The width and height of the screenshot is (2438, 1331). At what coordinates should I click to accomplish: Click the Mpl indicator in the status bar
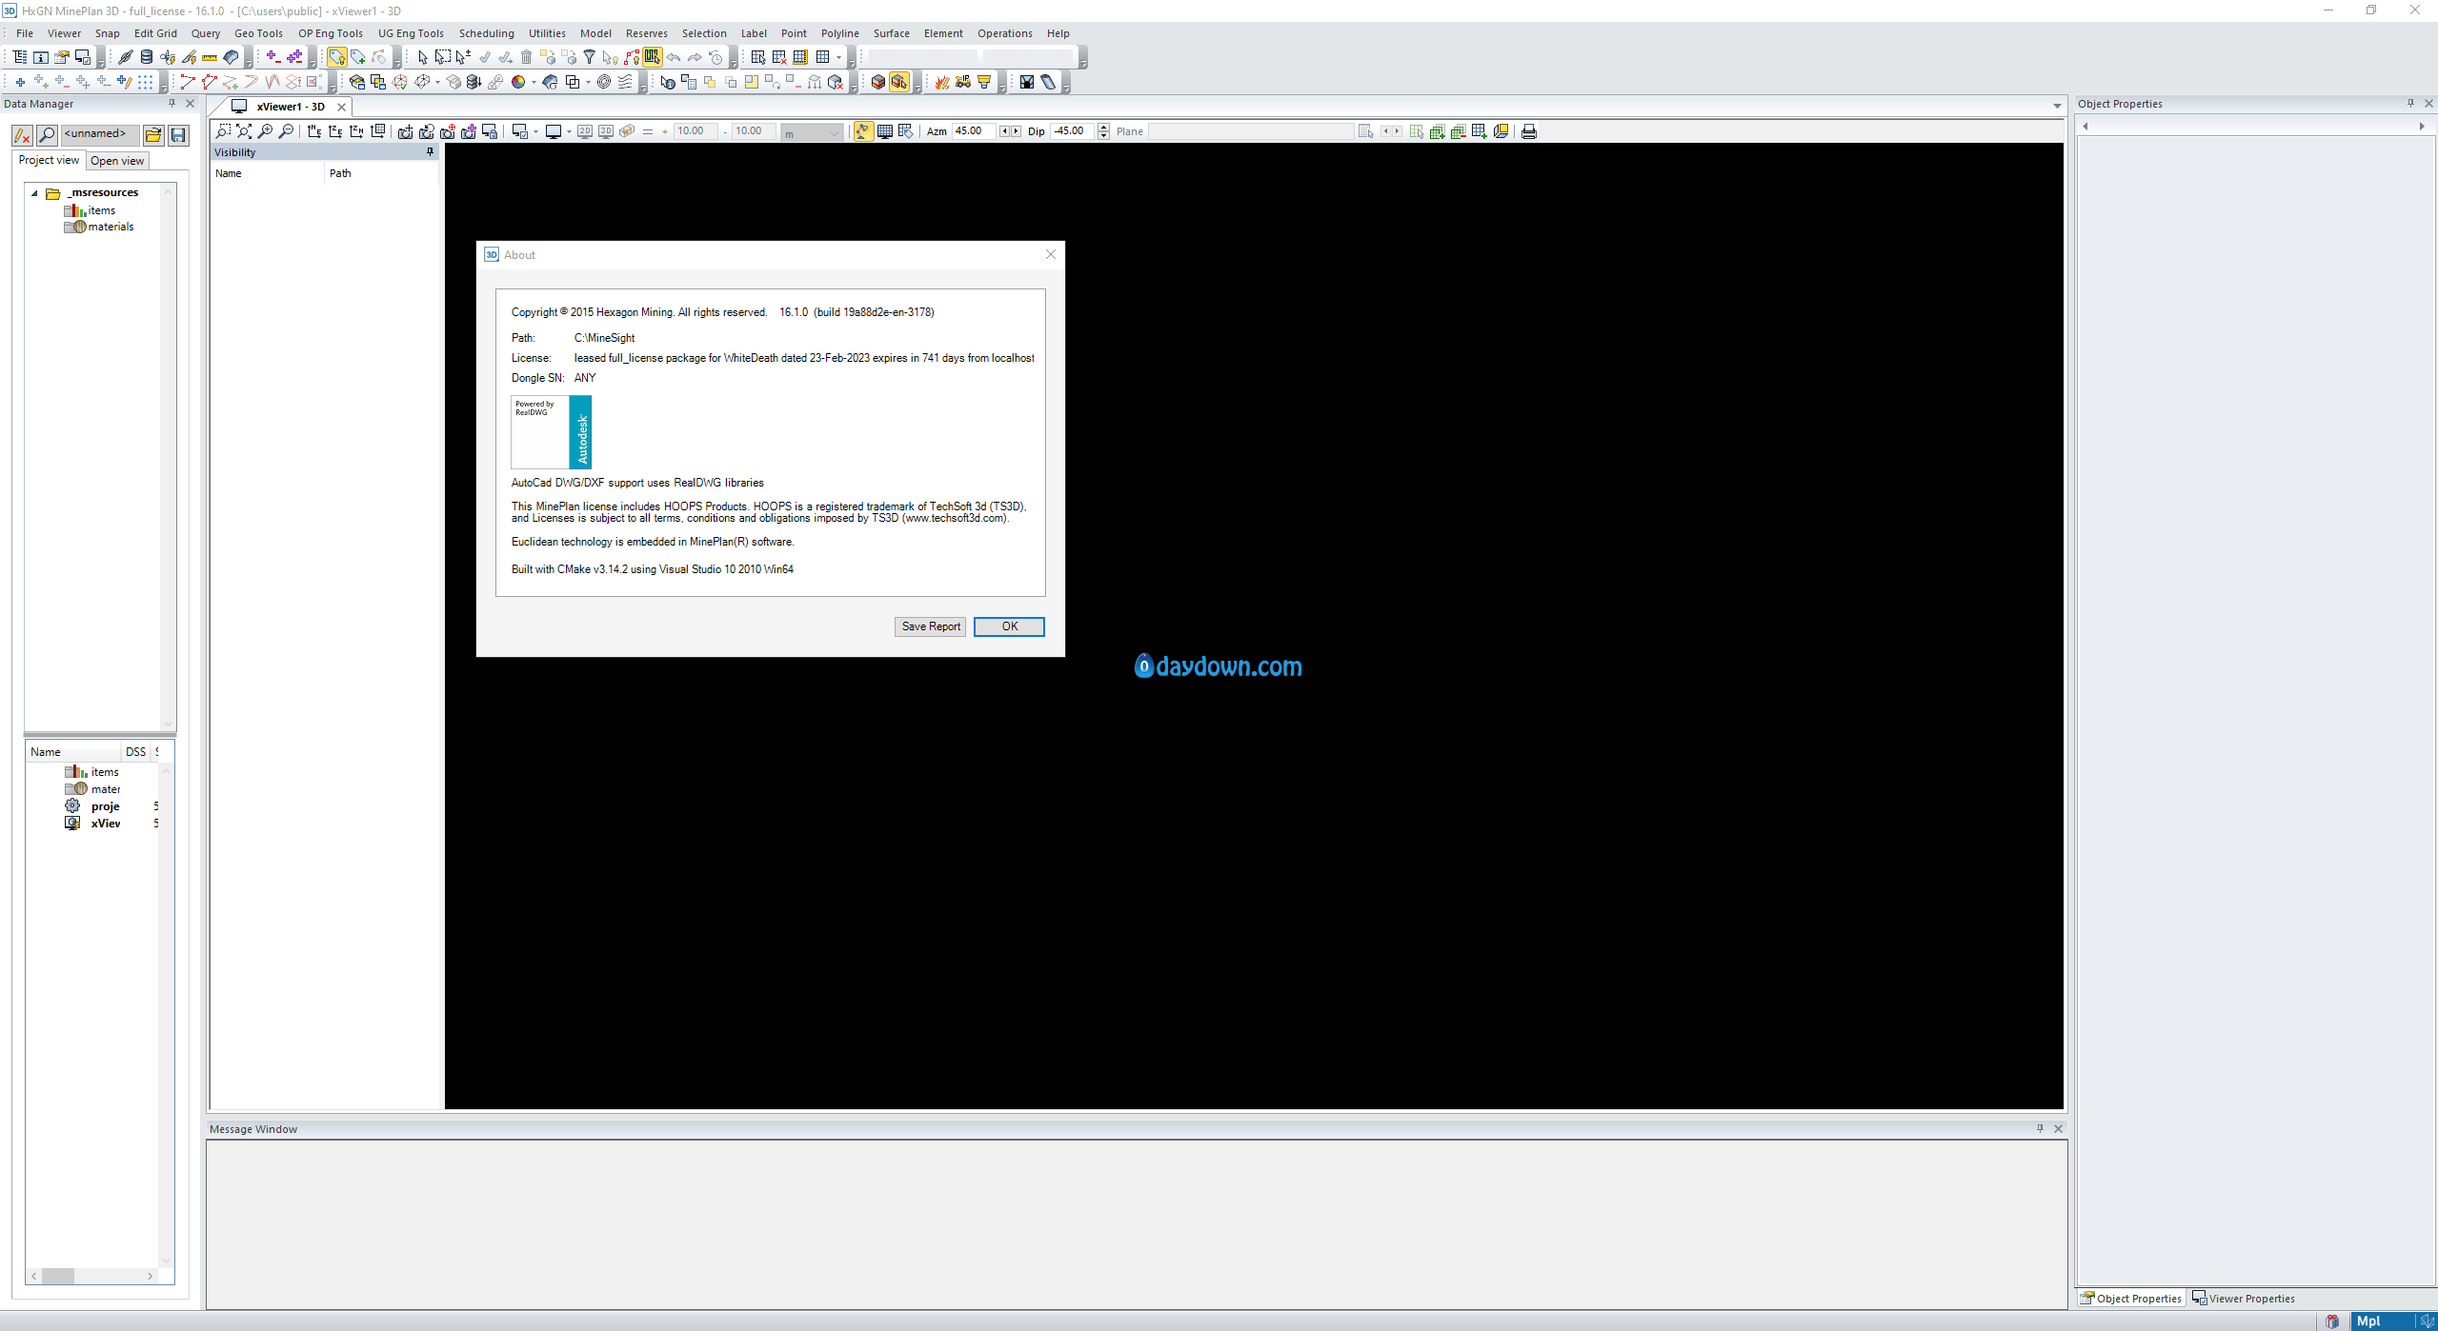coord(2368,1321)
